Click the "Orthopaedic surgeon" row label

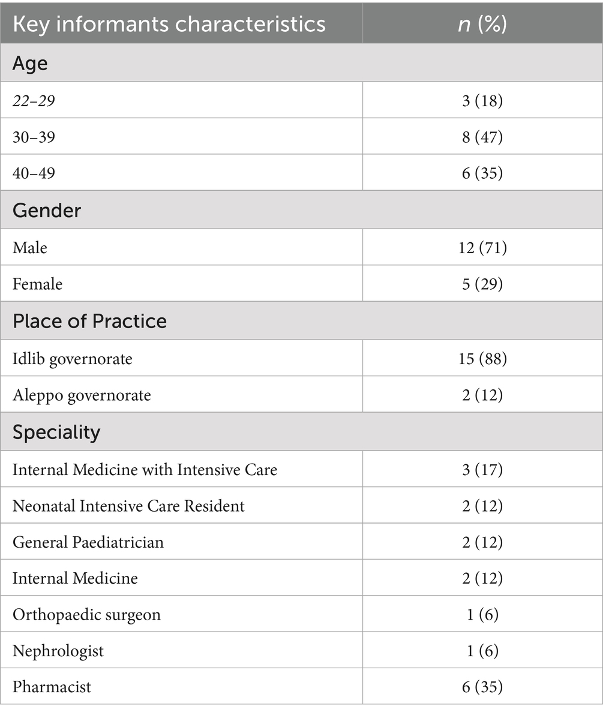click(86, 615)
